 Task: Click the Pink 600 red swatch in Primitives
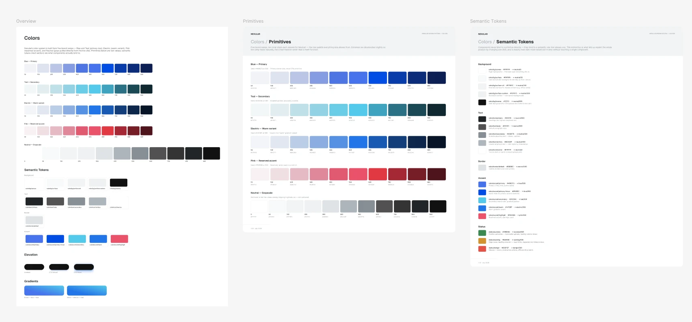[377, 174]
